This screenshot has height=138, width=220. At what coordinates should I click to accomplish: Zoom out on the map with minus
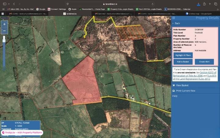[4, 31]
